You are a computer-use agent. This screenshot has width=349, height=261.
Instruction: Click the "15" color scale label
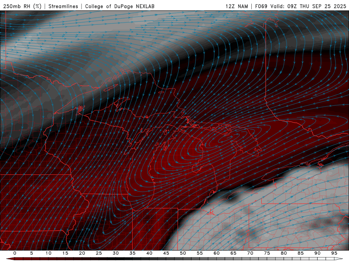(65, 253)
